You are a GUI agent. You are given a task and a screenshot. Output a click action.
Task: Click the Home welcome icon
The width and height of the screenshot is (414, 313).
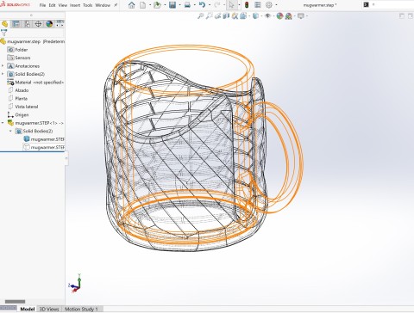(x=131, y=5)
